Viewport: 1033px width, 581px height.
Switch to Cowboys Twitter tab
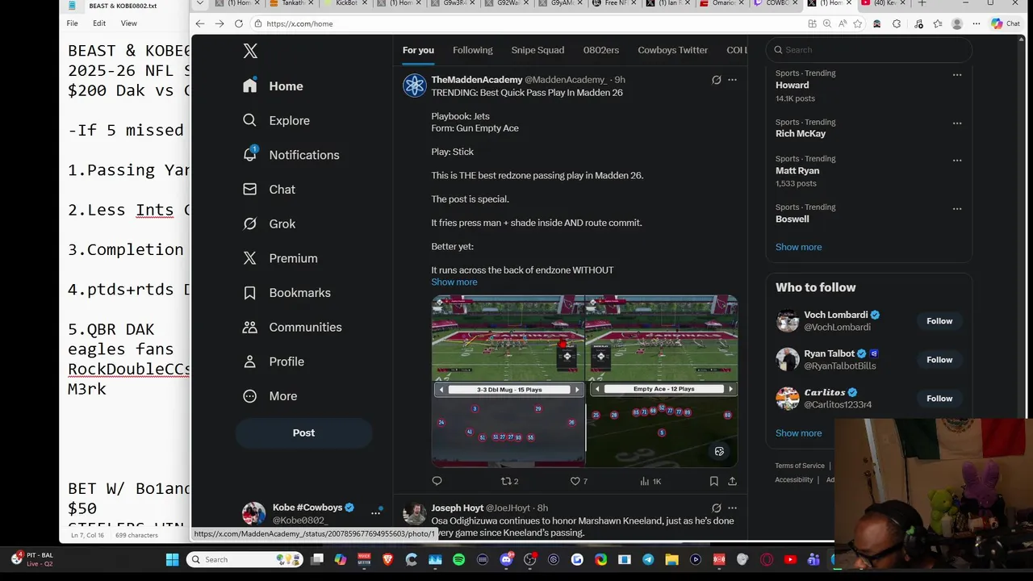pos(673,50)
